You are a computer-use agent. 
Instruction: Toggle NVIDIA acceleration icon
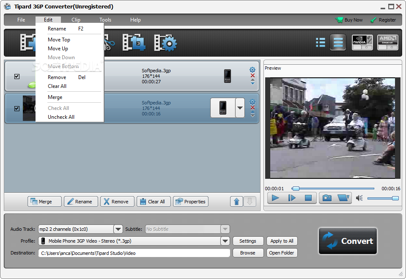pyautogui.click(x=362, y=42)
